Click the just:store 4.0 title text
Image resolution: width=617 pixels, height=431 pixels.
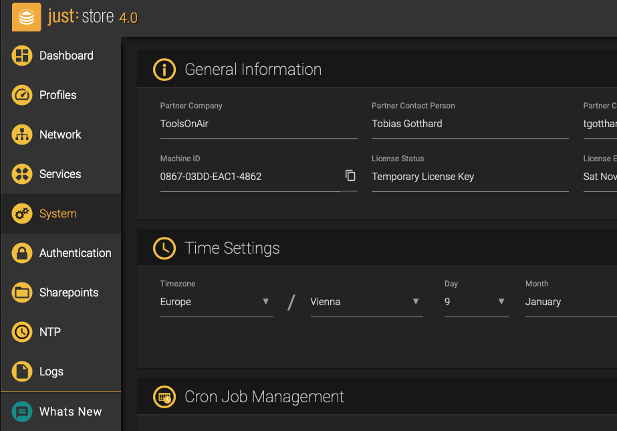92,17
